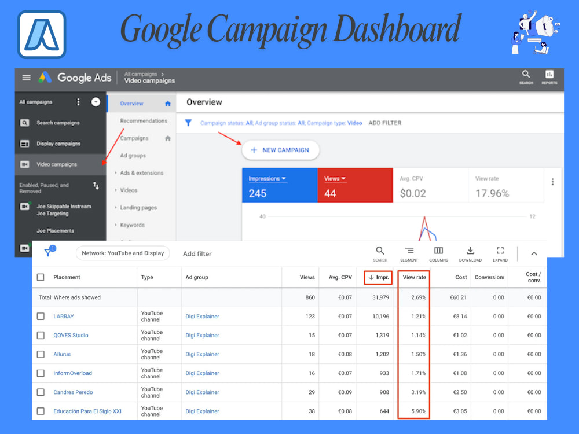
Task: Click the Video campaigns camera icon
Action: pos(24,164)
